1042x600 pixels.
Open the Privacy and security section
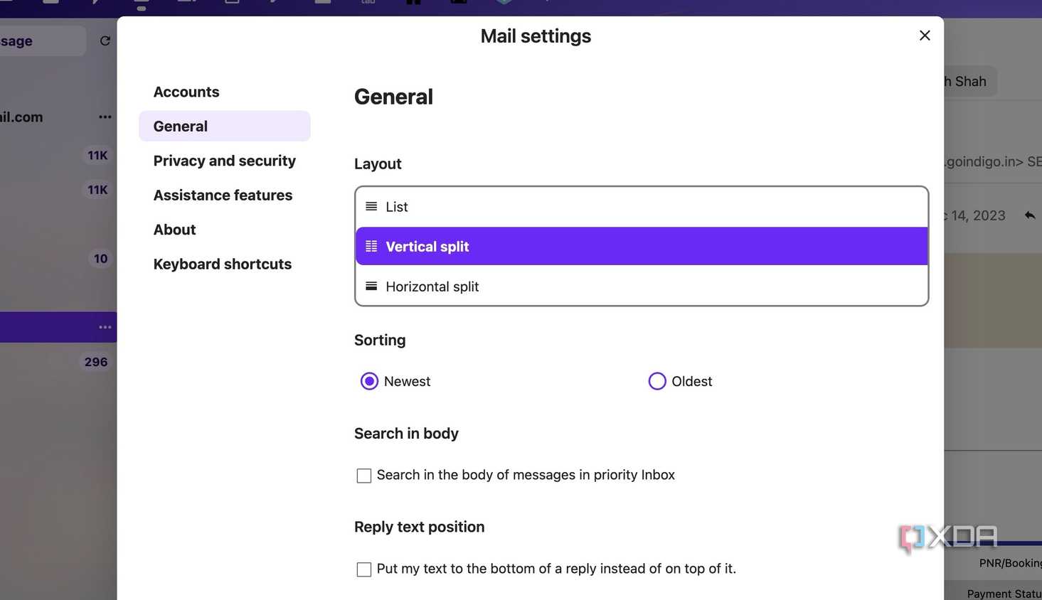tap(224, 161)
